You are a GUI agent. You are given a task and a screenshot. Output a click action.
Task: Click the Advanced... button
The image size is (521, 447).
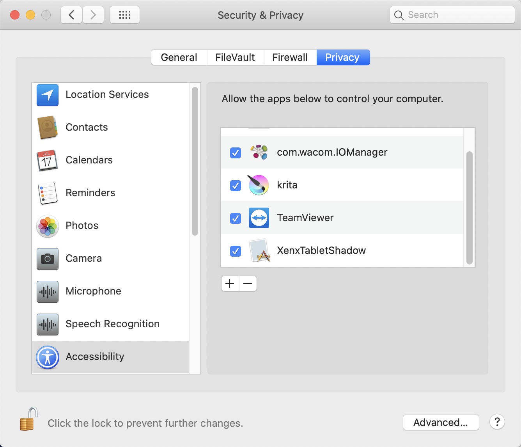coord(441,422)
